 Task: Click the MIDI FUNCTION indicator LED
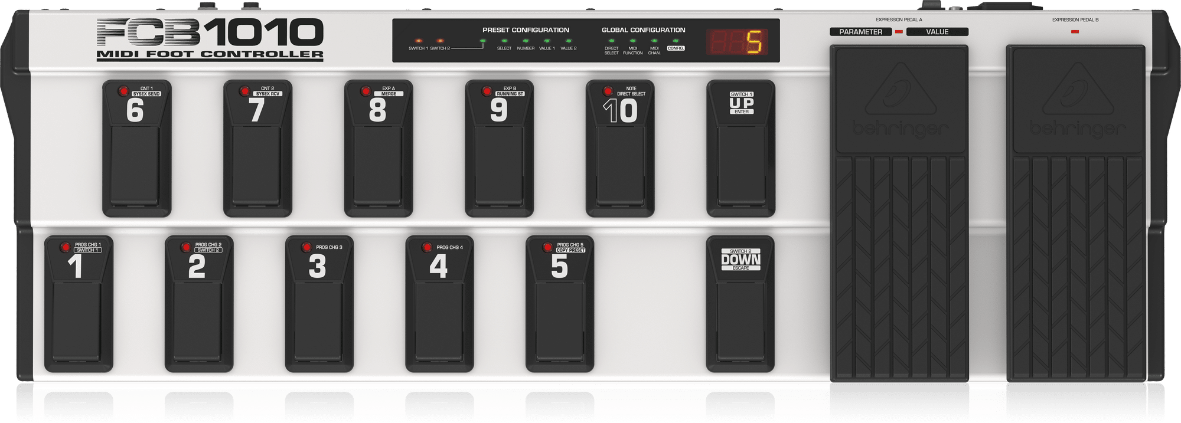[632, 41]
